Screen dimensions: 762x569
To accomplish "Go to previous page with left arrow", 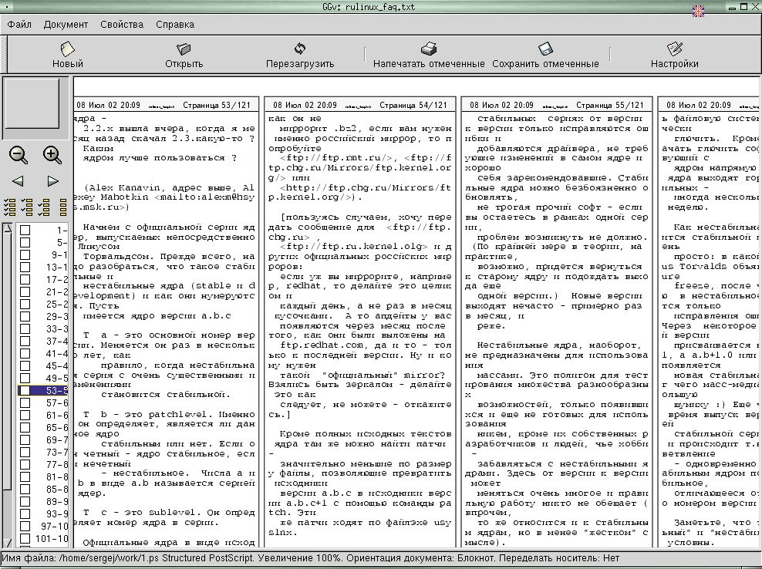I will pos(18,181).
